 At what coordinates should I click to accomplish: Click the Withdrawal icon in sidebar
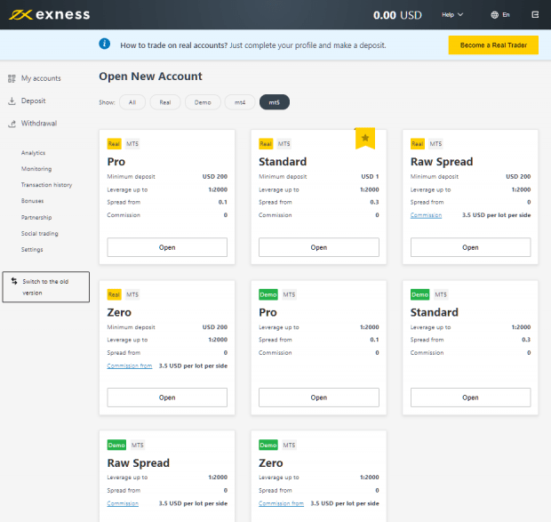(x=12, y=124)
